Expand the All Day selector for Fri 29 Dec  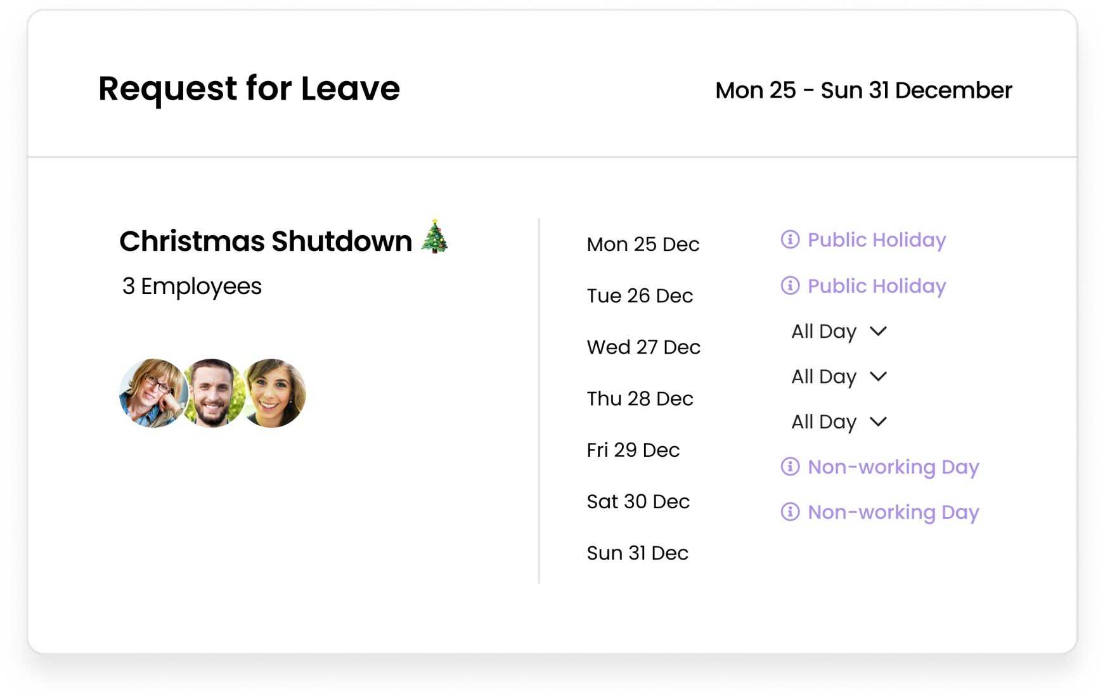pyautogui.click(x=837, y=421)
